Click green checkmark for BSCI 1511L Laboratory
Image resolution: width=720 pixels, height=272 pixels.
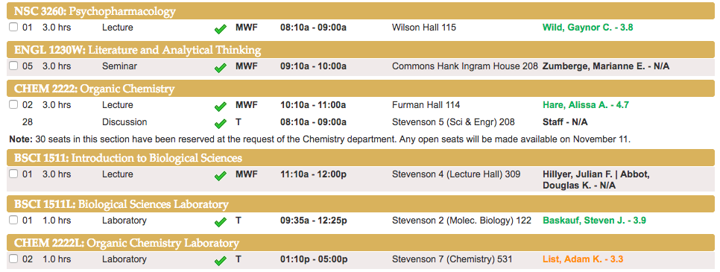[221, 222]
